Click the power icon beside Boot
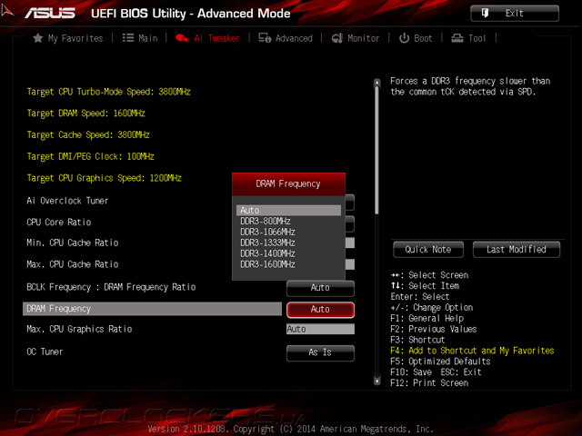582x436 pixels. pos(404,38)
